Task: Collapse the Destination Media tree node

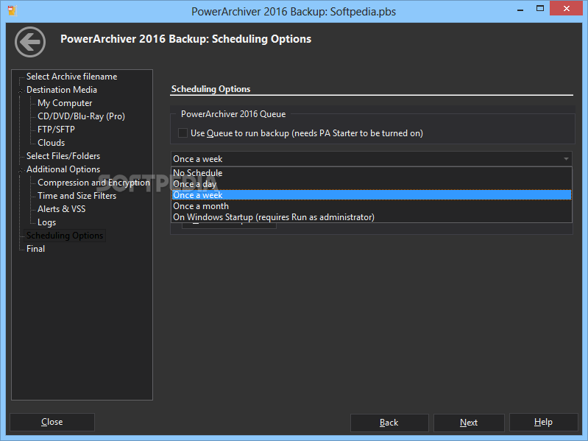Action: [x=21, y=91]
